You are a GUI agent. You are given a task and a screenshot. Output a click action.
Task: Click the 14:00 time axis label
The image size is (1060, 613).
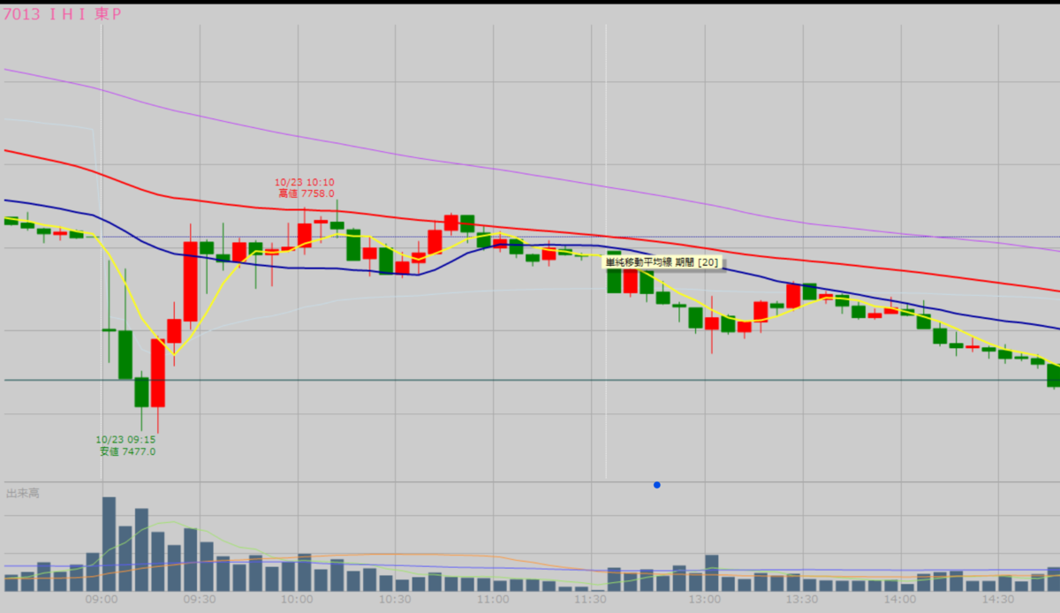898,600
